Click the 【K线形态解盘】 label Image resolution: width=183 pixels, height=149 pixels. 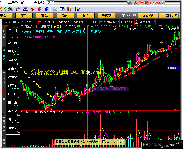coord(32,37)
